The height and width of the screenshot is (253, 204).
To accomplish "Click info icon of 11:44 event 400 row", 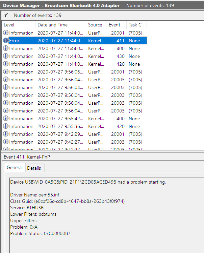I will pos(6,48).
